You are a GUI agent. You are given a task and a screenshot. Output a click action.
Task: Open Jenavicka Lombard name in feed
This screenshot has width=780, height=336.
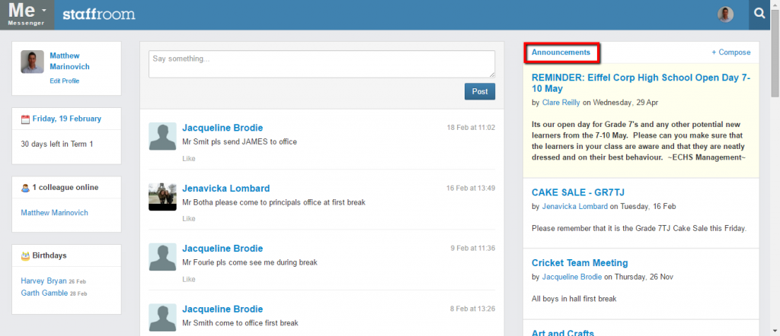[225, 188]
